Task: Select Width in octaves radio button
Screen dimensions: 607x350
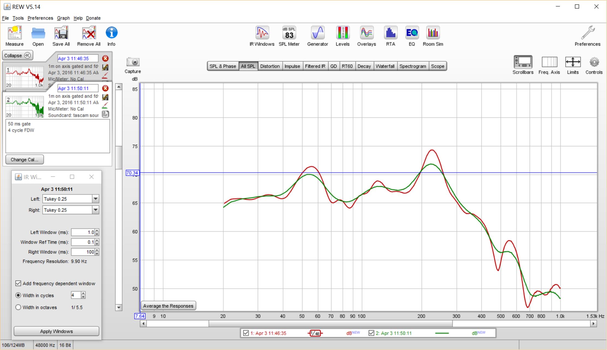Action: [x=18, y=307]
